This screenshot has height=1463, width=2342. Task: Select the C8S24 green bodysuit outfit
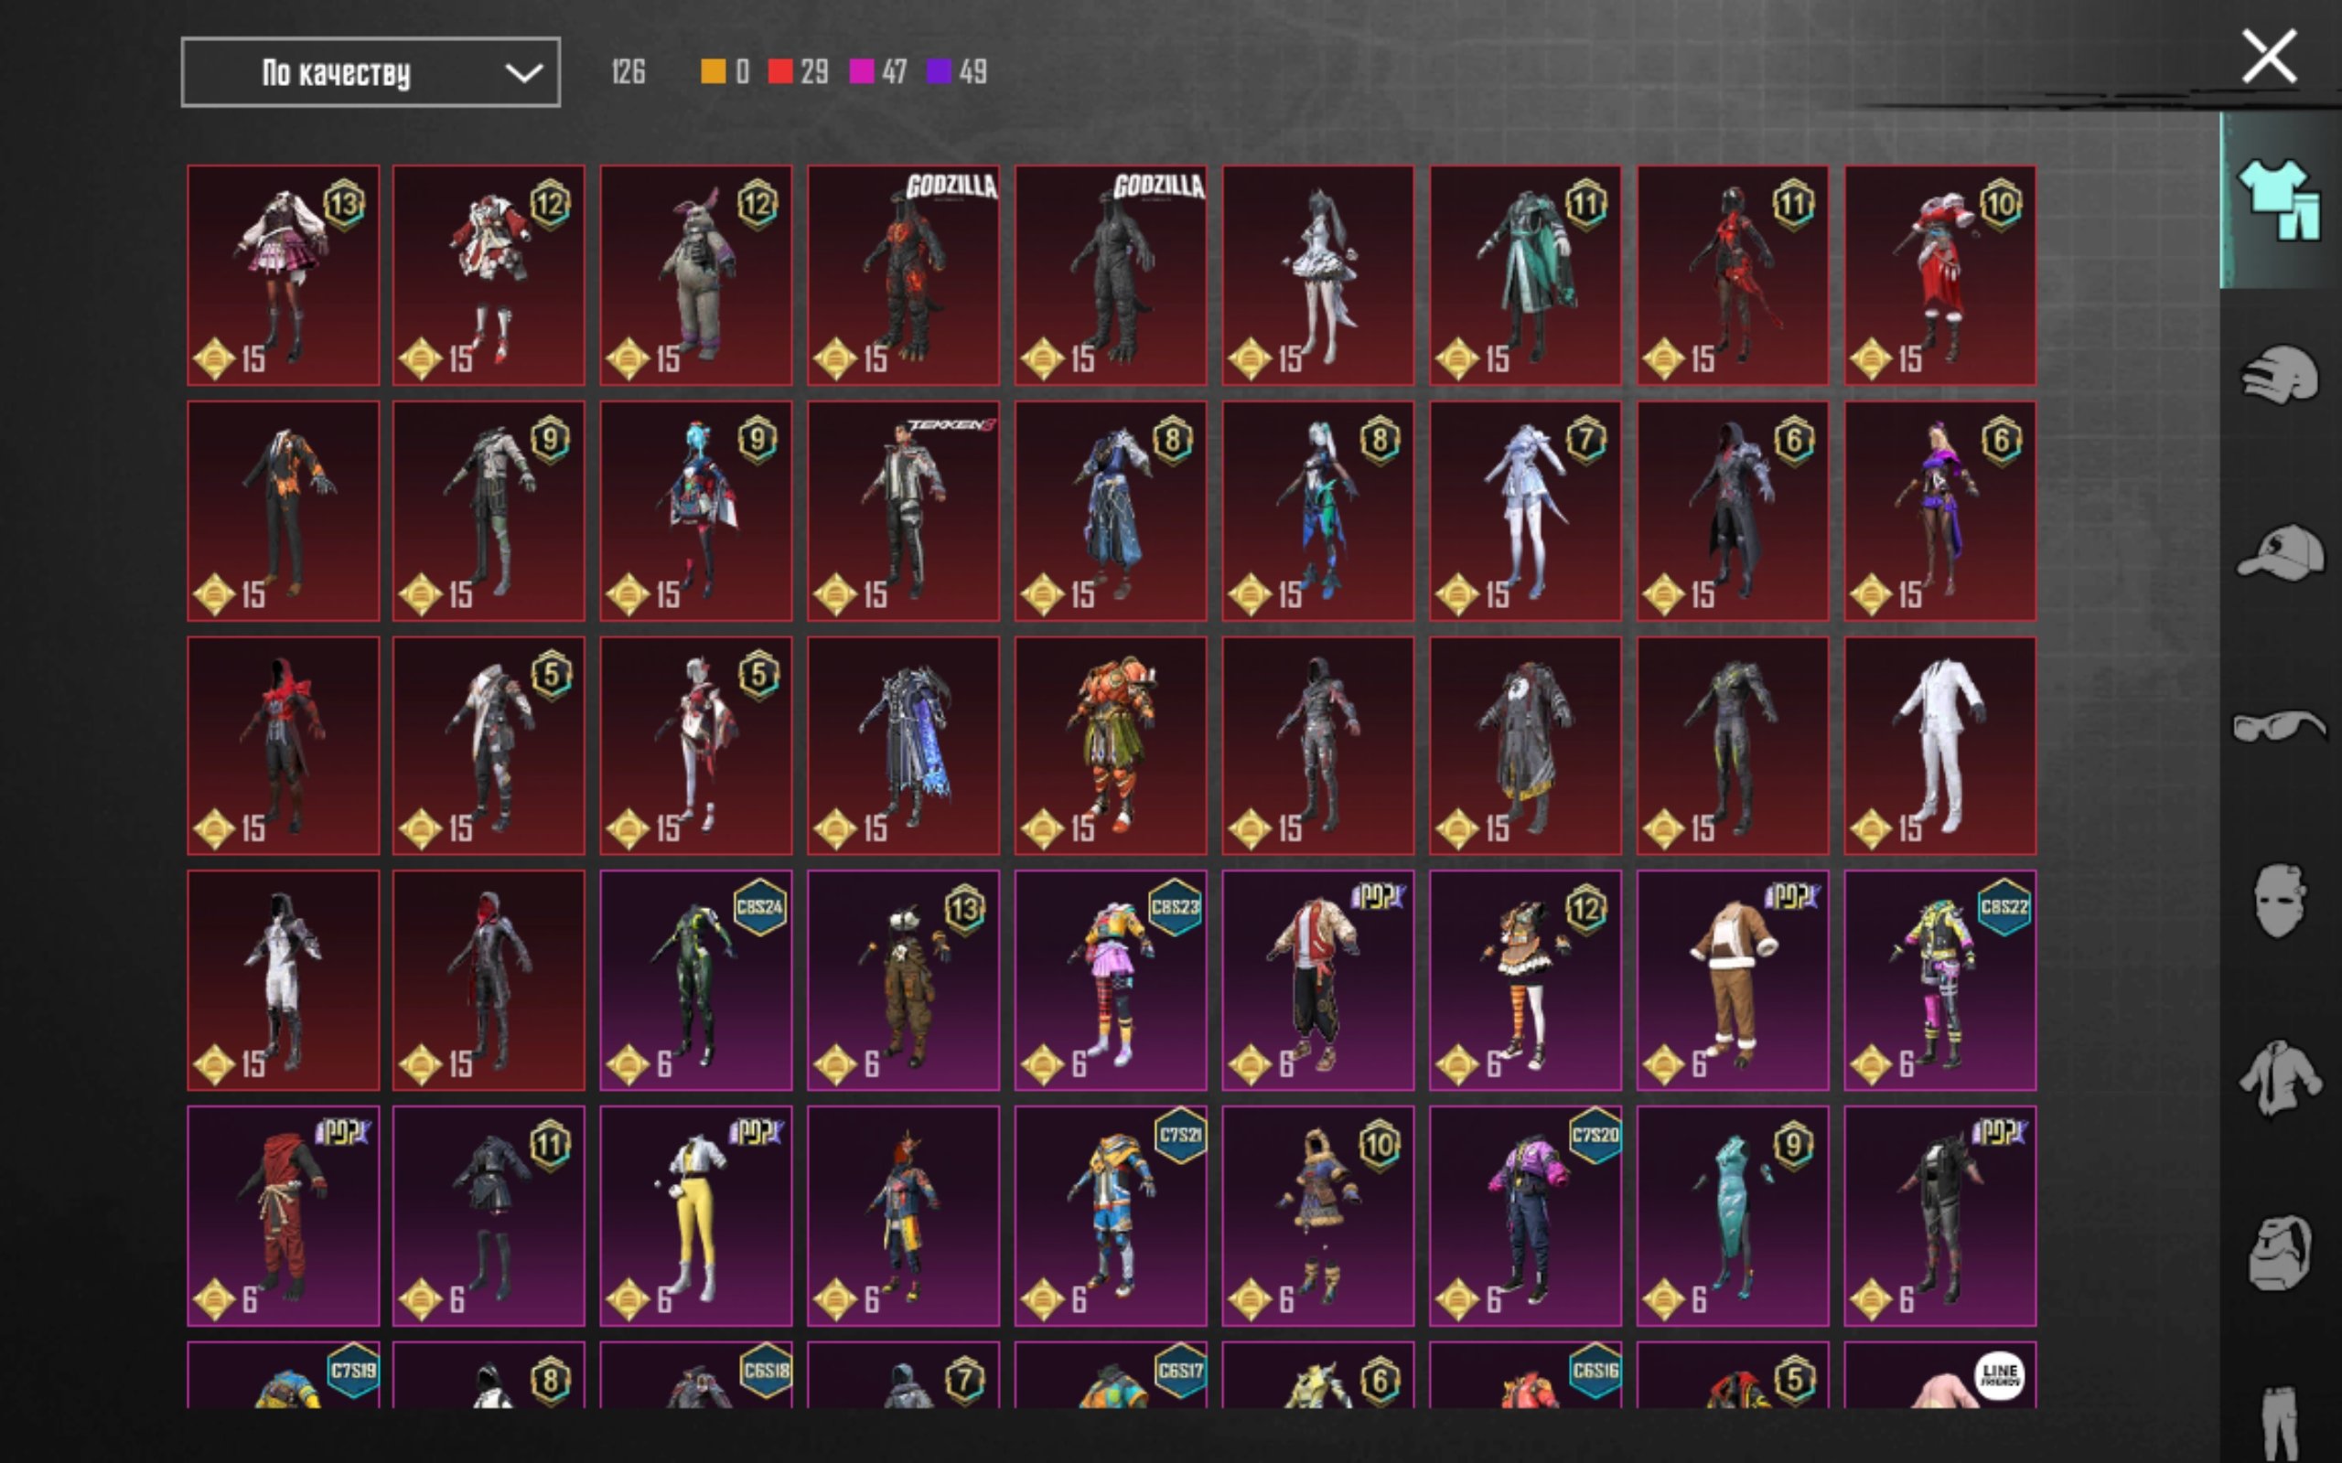[696, 980]
